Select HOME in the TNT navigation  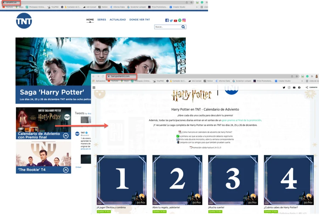[90, 20]
